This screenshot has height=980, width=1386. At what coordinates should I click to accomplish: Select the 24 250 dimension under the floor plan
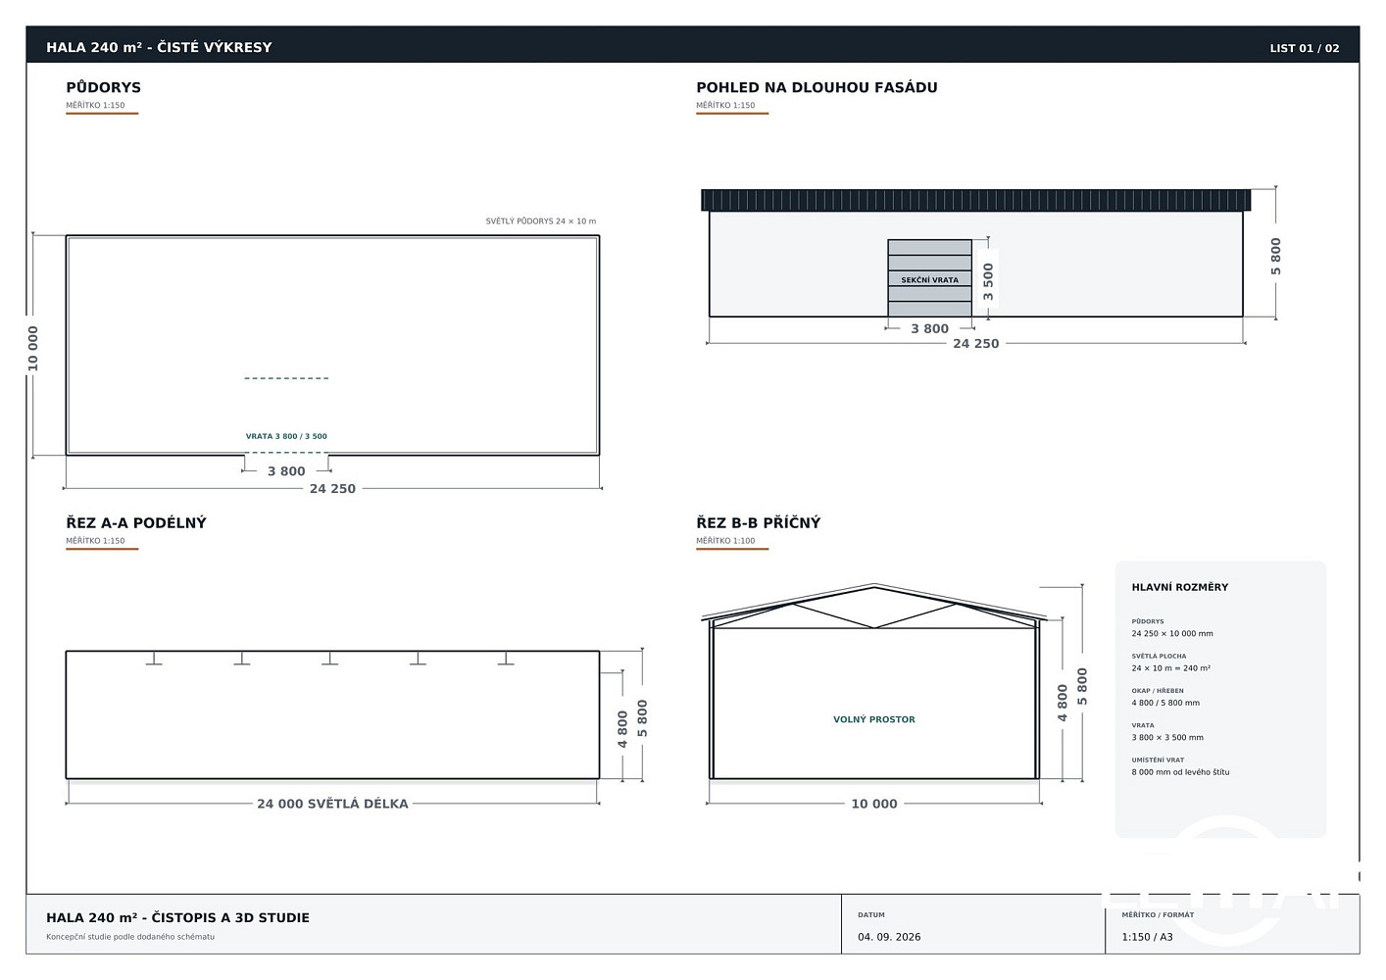pyautogui.click(x=332, y=489)
